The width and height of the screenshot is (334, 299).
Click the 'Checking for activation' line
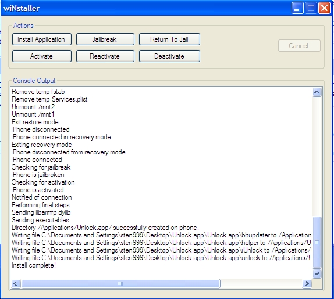[43, 182]
